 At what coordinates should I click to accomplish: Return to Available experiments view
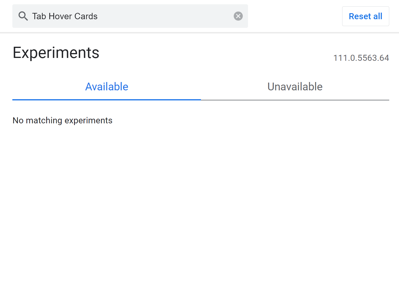pos(106,86)
